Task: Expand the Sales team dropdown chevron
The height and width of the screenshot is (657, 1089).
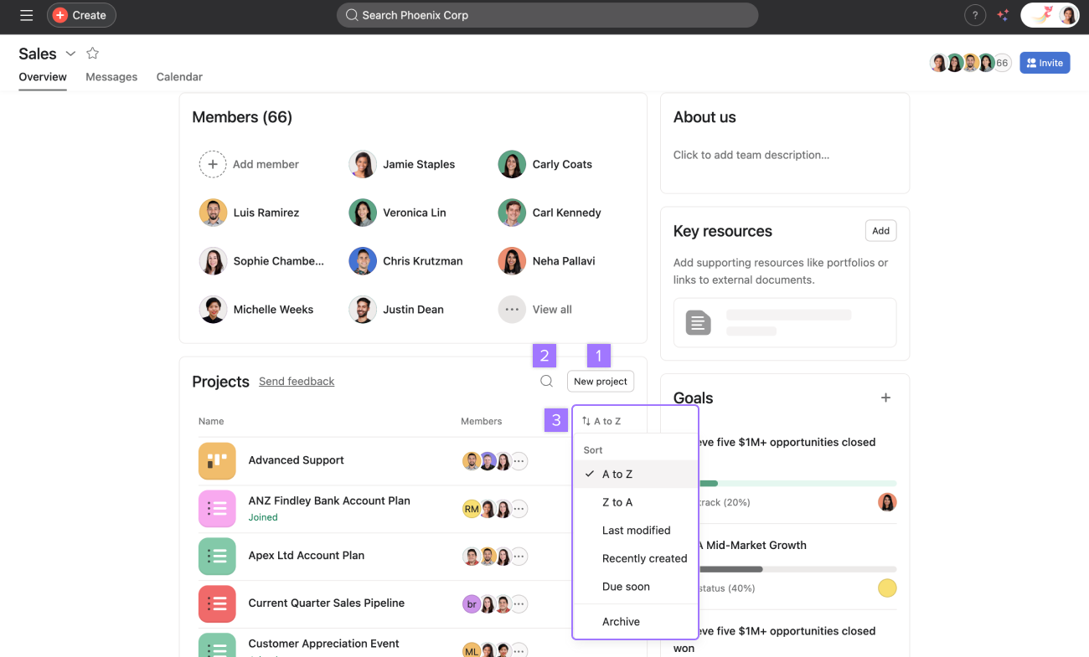Action: tap(70, 54)
